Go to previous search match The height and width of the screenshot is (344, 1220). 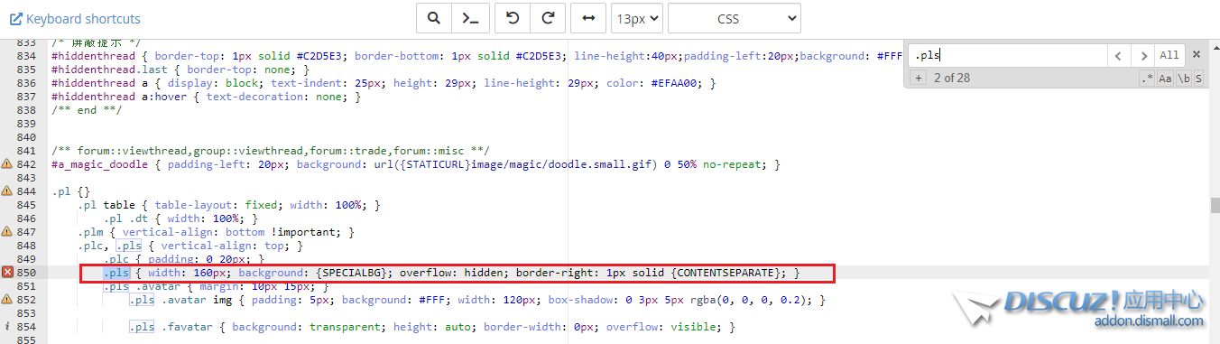click(1119, 55)
